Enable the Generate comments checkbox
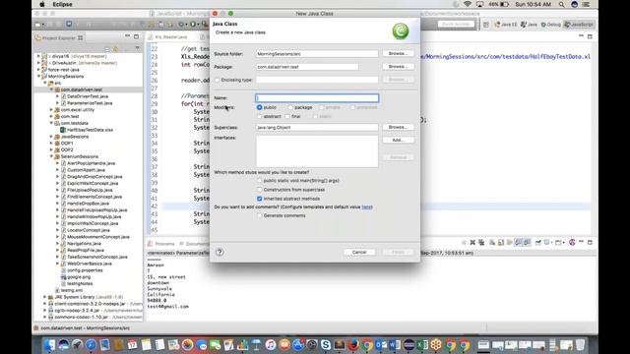Viewport: 630px width, 354px height. pos(260,215)
